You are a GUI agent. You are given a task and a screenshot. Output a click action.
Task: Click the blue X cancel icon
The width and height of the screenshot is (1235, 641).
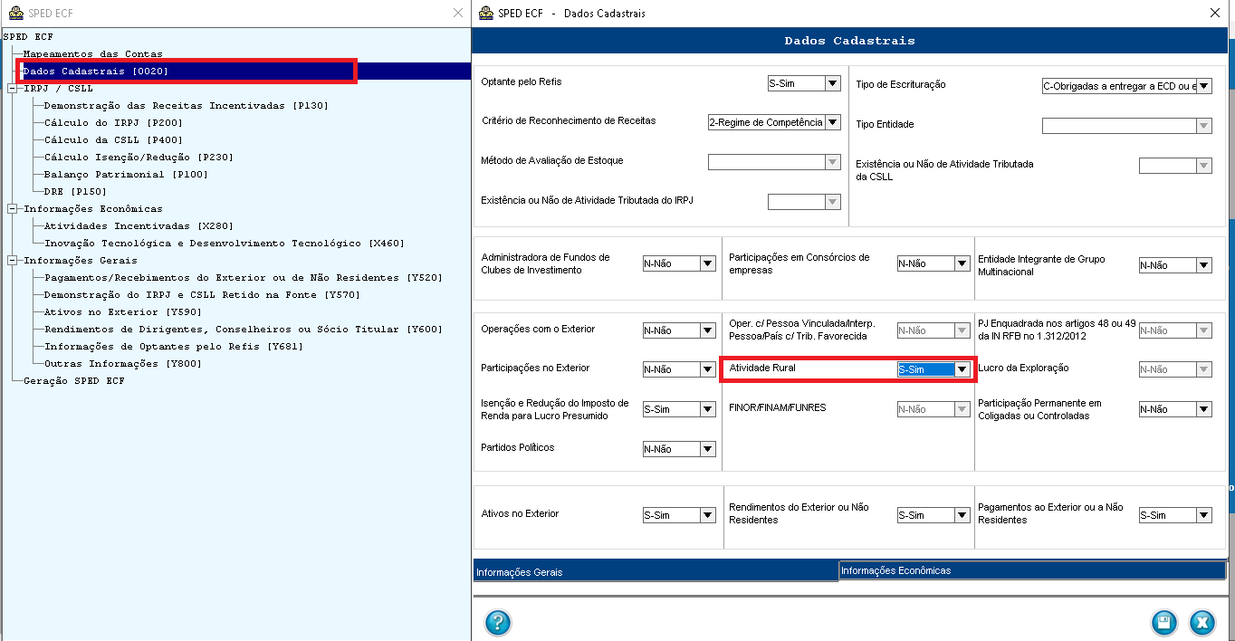(1201, 623)
